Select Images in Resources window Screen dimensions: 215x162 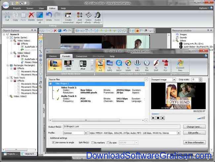coord(183,34)
